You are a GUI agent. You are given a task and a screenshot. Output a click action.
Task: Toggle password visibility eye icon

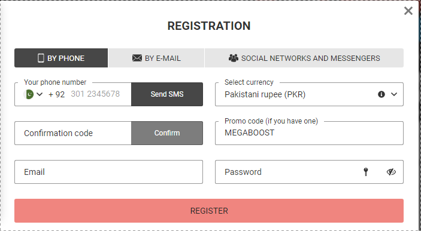(x=391, y=172)
